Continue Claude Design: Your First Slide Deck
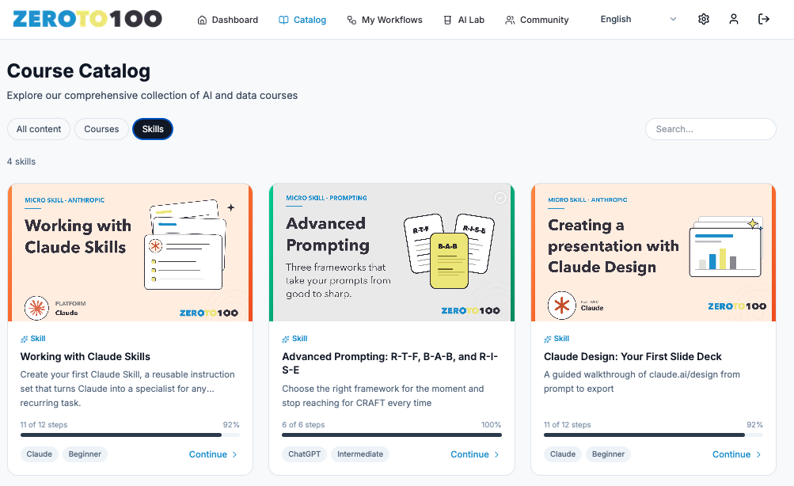The width and height of the screenshot is (794, 486). (736, 454)
